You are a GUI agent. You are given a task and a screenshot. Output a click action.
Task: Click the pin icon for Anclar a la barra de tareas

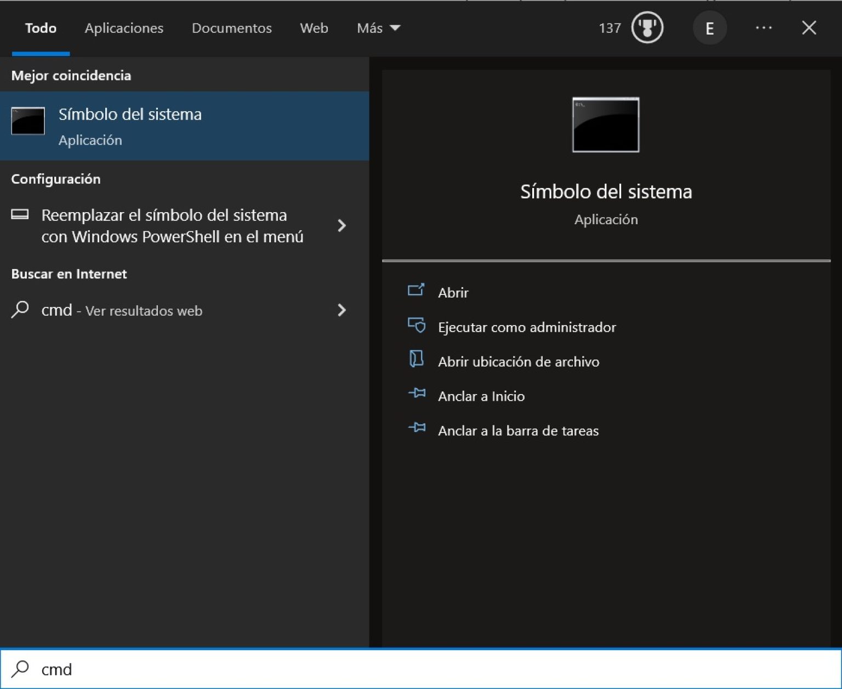417,430
